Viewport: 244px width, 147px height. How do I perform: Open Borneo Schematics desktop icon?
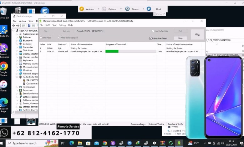click(4, 51)
